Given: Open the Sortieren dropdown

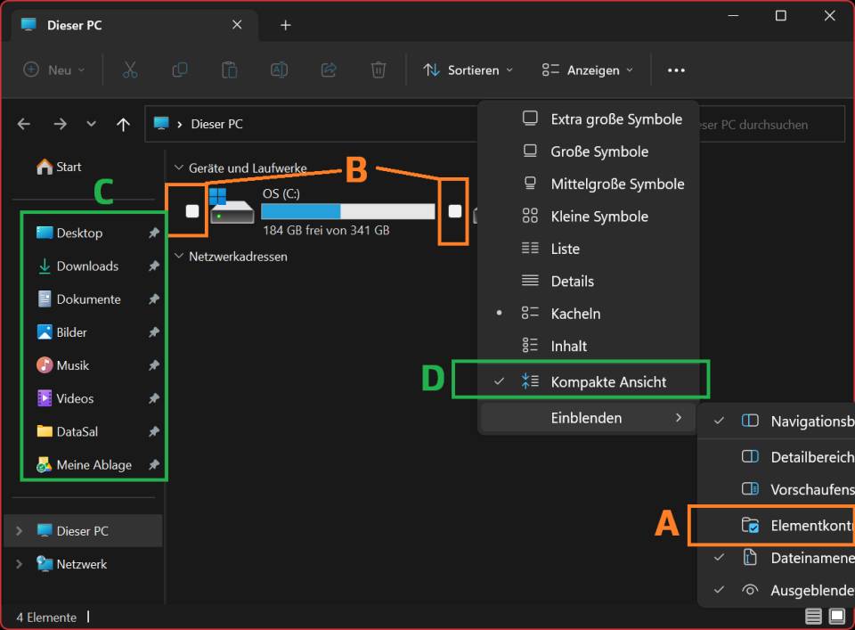Looking at the screenshot, I should click(468, 70).
